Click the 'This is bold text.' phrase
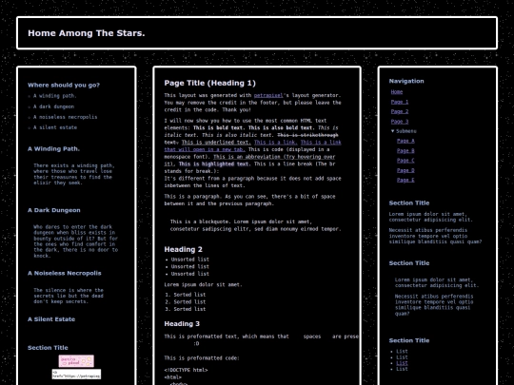 coord(219,127)
